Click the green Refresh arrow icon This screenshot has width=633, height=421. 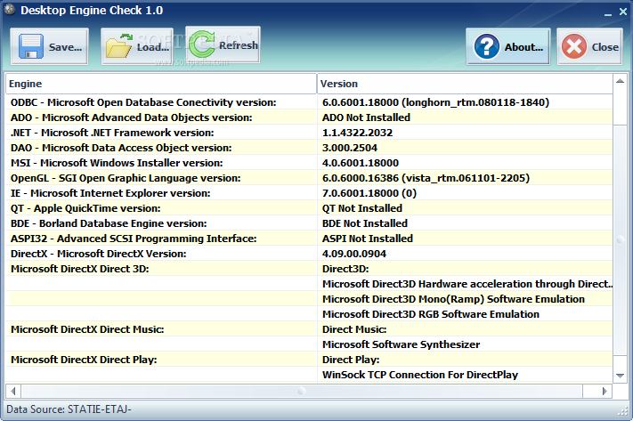point(202,45)
